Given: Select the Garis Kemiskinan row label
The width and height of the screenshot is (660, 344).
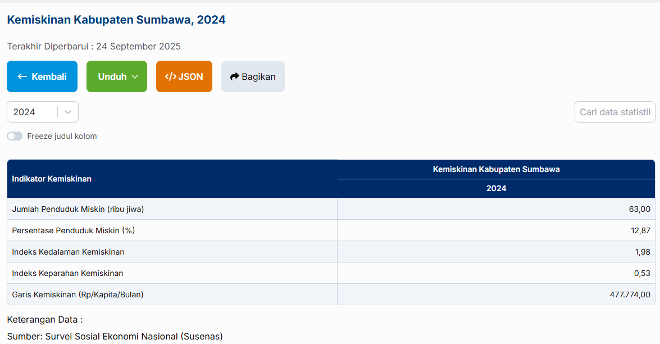Looking at the screenshot, I should [x=78, y=295].
